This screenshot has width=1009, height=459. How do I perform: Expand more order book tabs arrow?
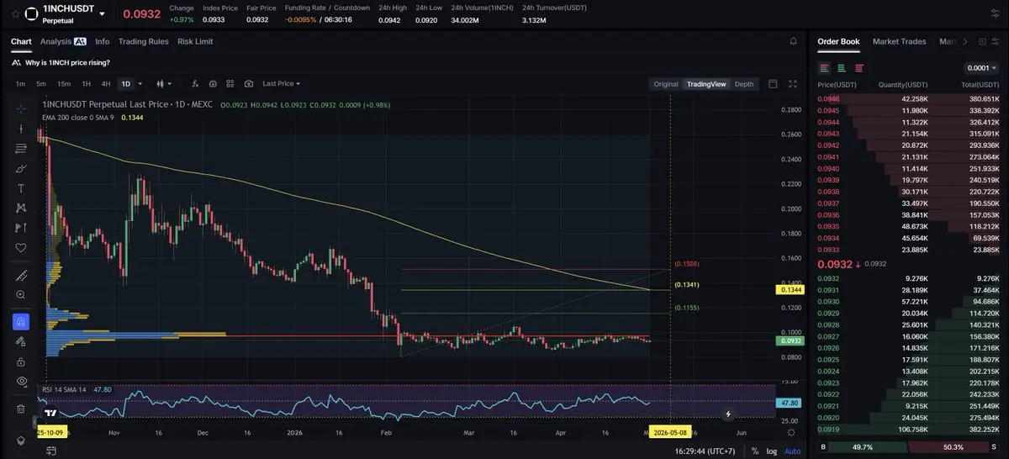click(965, 41)
